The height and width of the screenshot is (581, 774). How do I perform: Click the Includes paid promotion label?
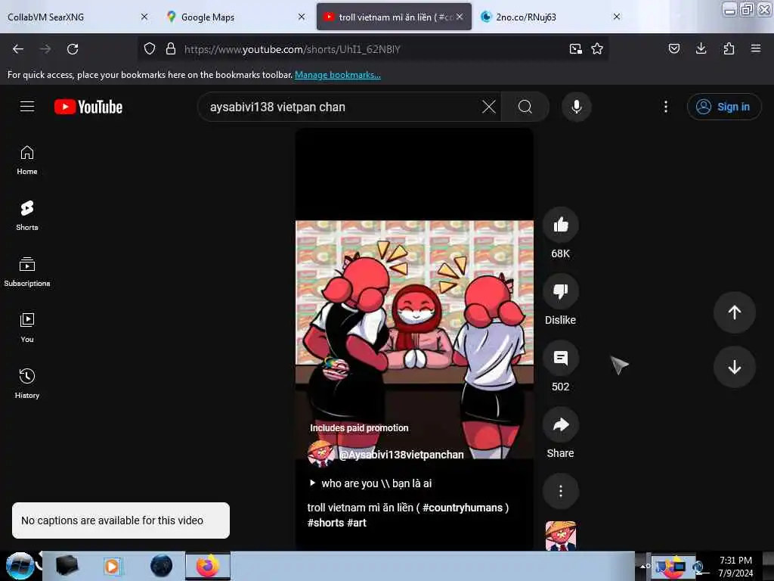[x=359, y=428]
